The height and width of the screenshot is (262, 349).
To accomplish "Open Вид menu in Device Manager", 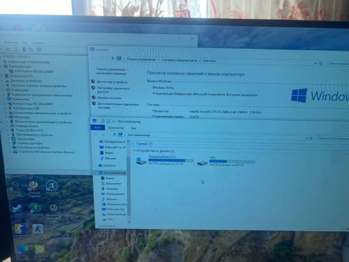I will [x=24, y=43].
